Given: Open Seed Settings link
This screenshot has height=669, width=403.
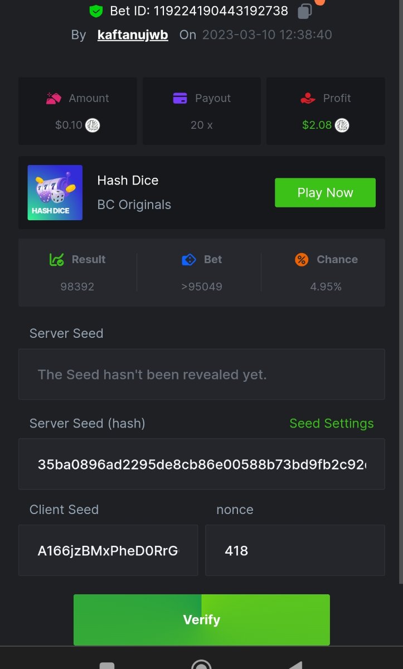Looking at the screenshot, I should pyautogui.click(x=332, y=424).
